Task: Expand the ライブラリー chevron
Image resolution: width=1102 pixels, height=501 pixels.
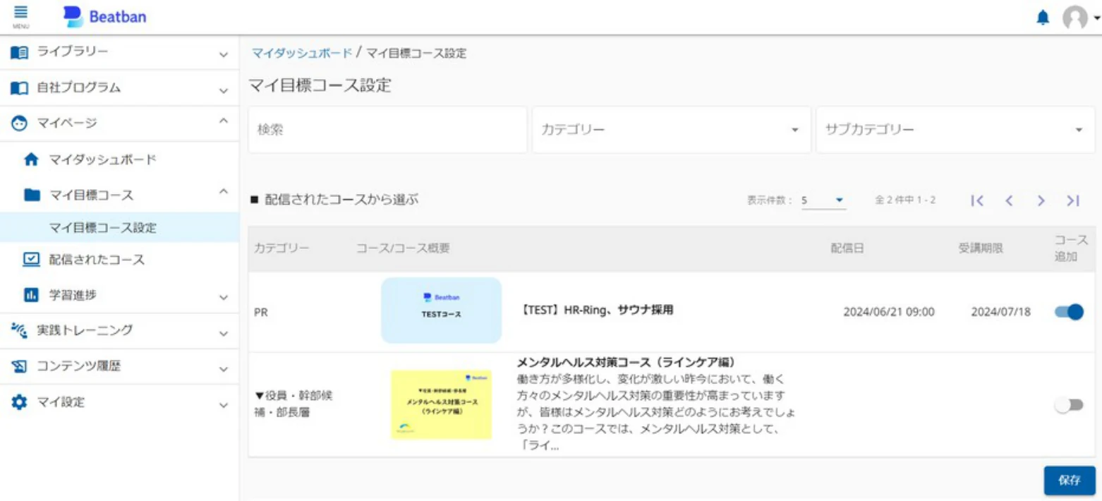Action: click(x=224, y=54)
